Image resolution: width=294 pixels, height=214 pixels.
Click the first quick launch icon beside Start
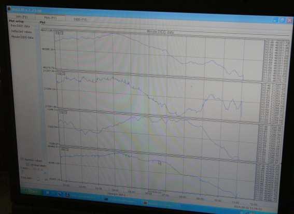(48, 192)
